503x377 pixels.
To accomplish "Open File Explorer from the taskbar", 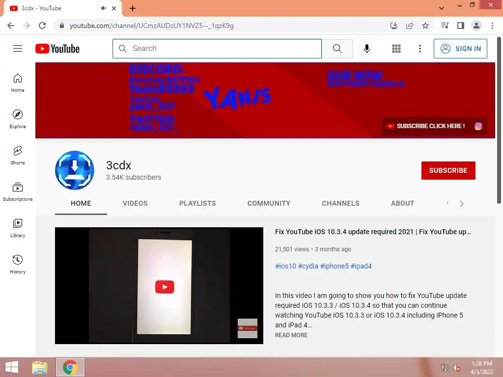I will coord(40,367).
